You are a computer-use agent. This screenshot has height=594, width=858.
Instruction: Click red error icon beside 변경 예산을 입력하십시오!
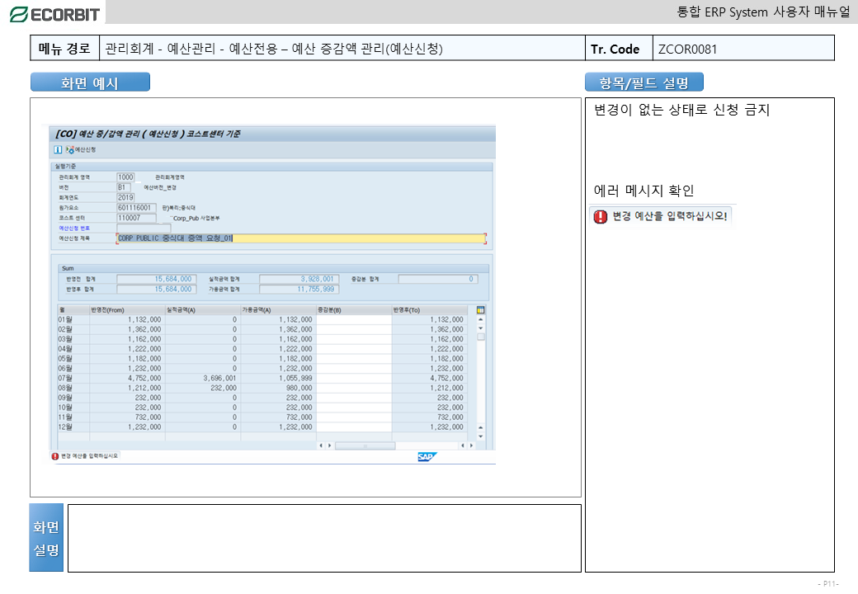coord(601,217)
